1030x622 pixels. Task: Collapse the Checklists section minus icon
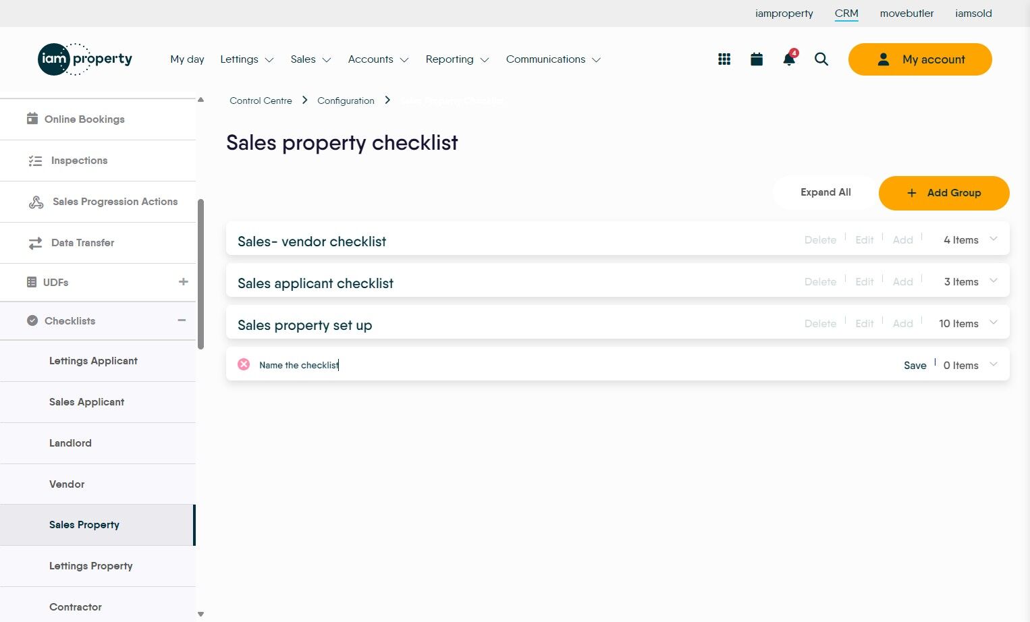[x=182, y=320]
